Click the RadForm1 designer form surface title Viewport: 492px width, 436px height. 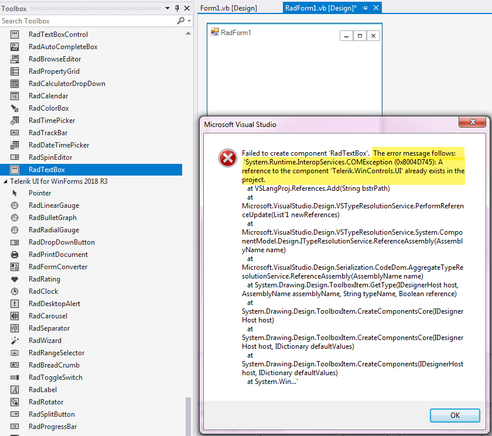point(236,33)
